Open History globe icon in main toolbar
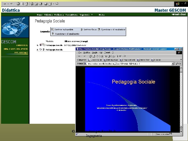 [40, 4]
